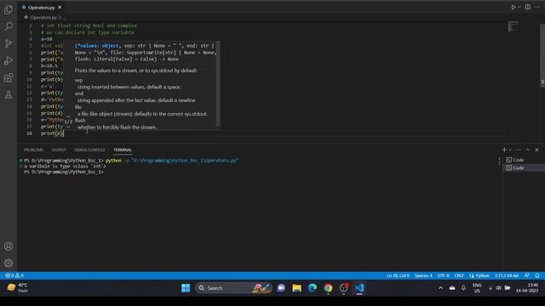Open File Explorer from taskbar
Viewport: 545px width, 306px height.
pos(296,288)
